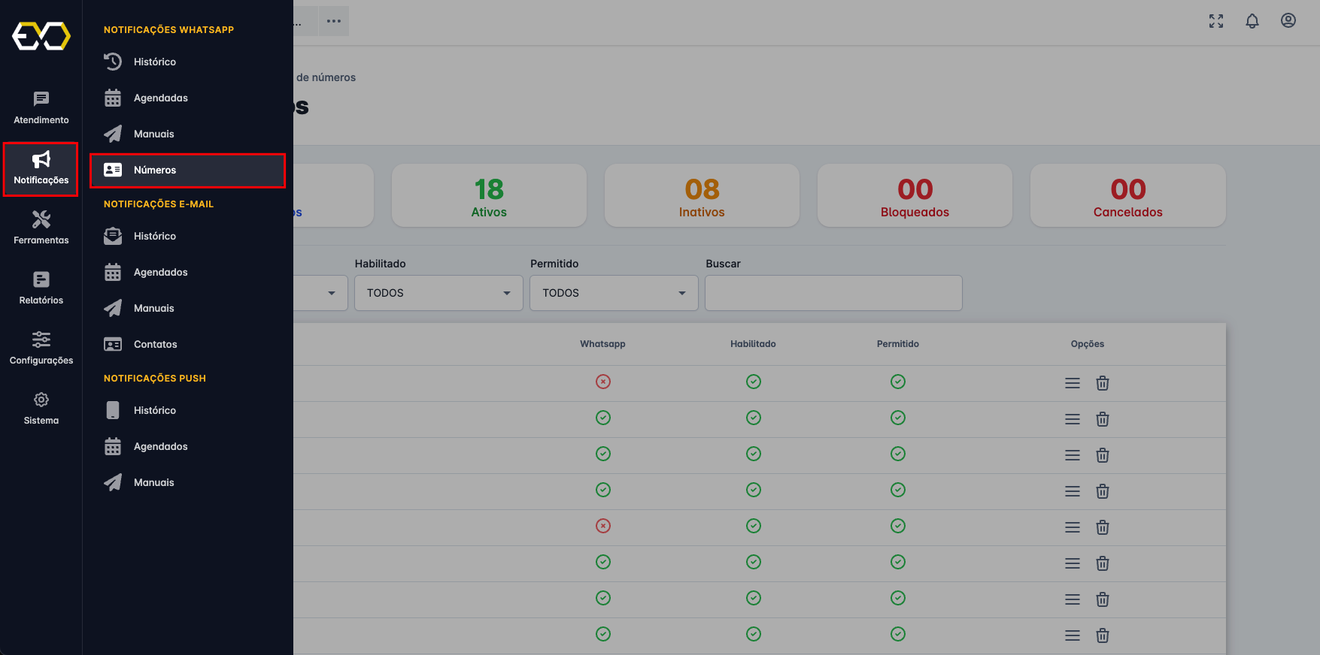
Task: Click the 18 Ativos card
Action: click(x=489, y=195)
